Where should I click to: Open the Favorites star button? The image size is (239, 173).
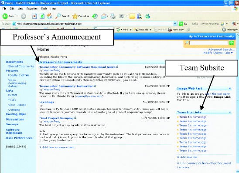tap(81, 16)
